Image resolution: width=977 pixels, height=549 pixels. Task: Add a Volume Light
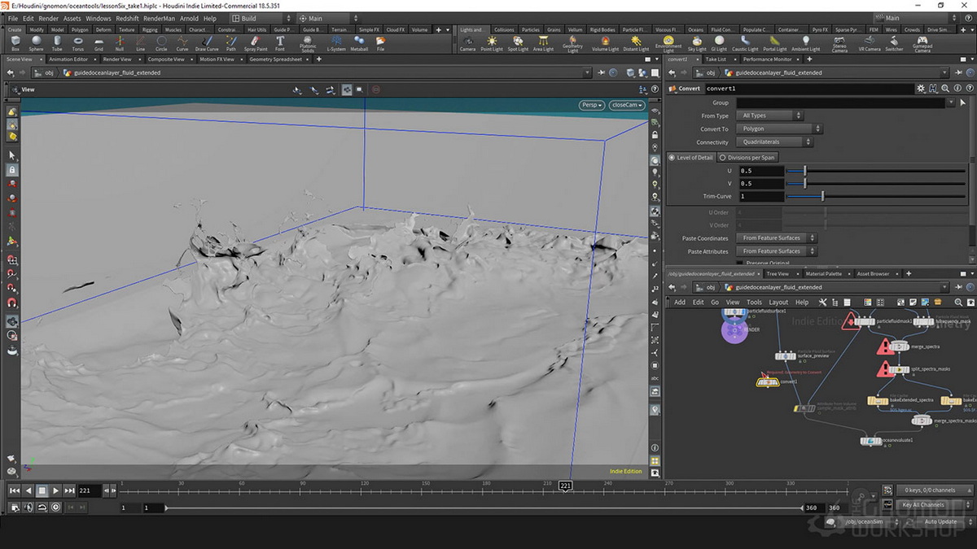pyautogui.click(x=605, y=43)
